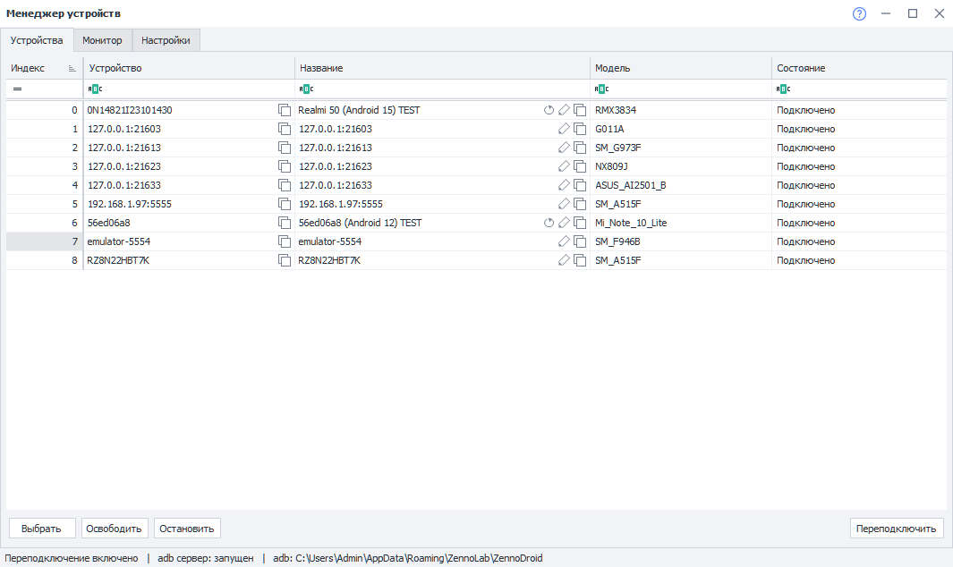Click pencil icon for 192.168.1.97:5555 name

click(x=564, y=204)
